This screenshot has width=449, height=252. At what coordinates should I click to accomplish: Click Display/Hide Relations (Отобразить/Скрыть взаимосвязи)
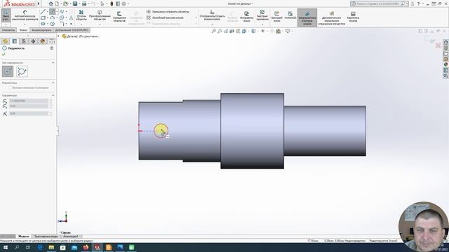point(212,15)
